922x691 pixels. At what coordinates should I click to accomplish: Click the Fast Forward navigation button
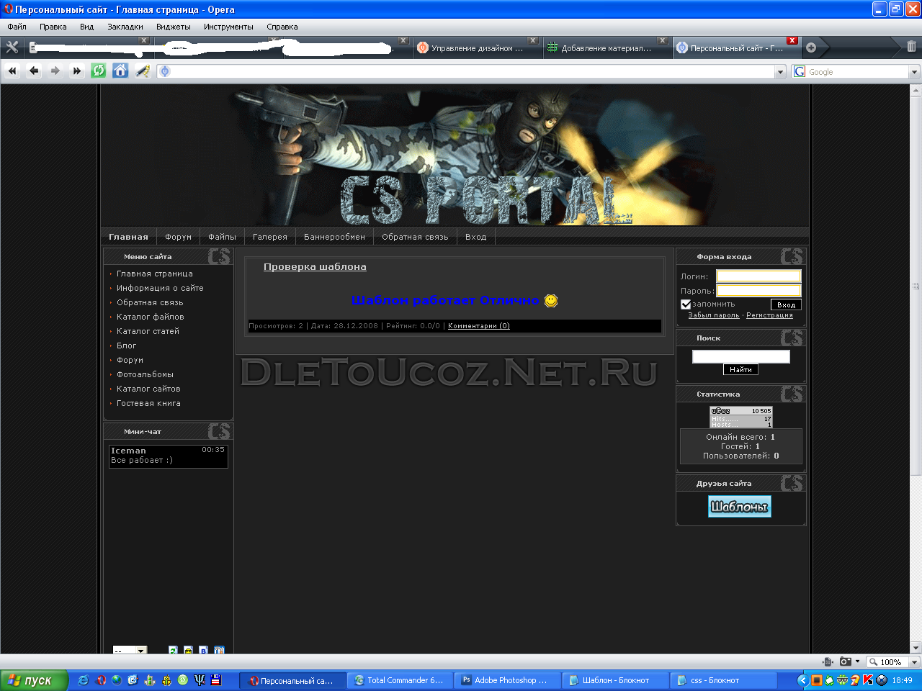(77, 71)
